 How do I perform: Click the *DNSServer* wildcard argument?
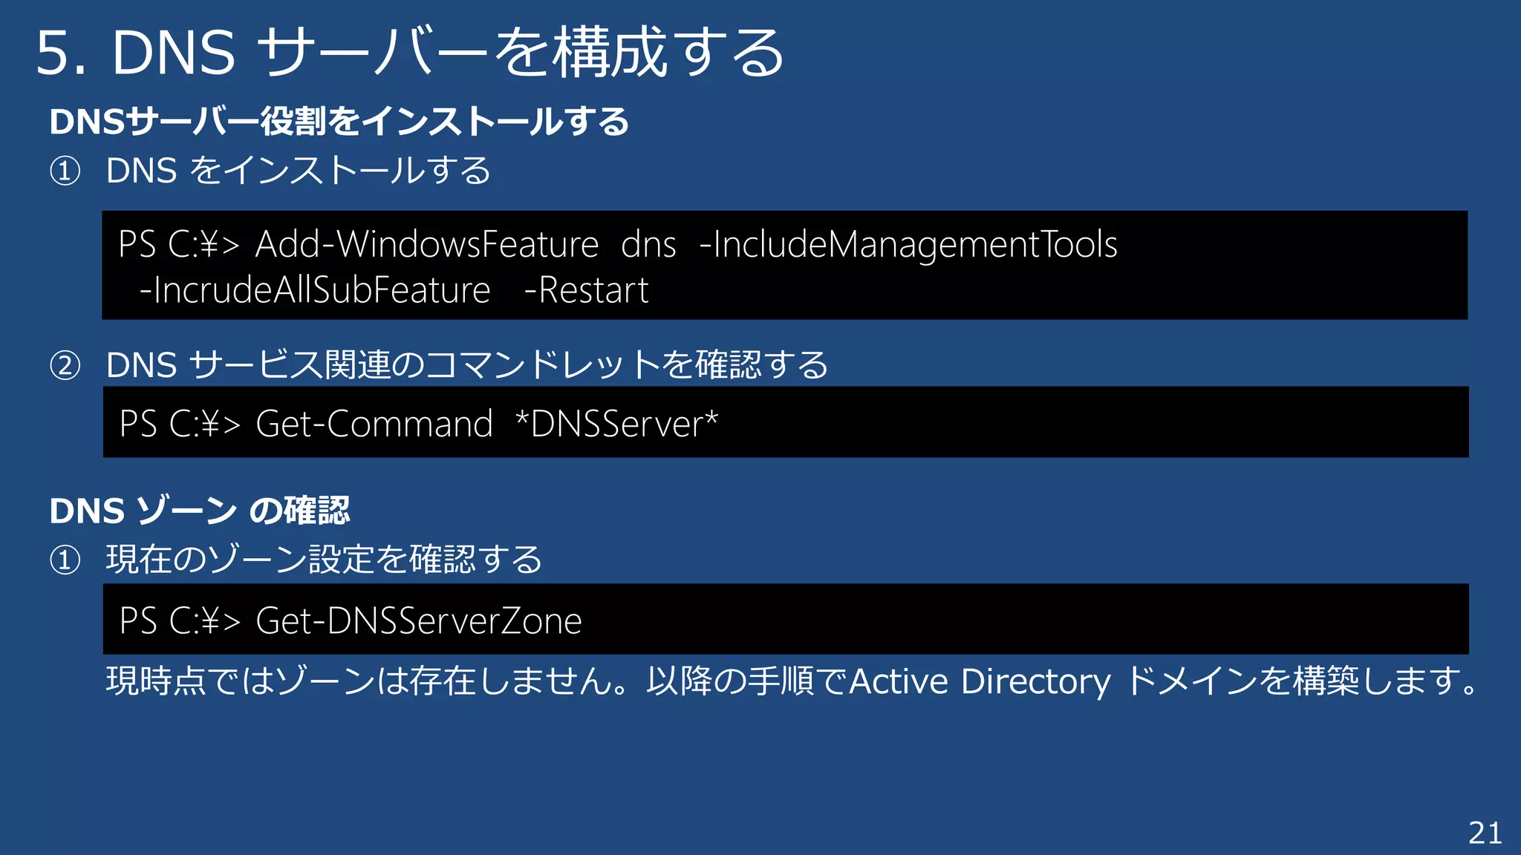(x=616, y=424)
